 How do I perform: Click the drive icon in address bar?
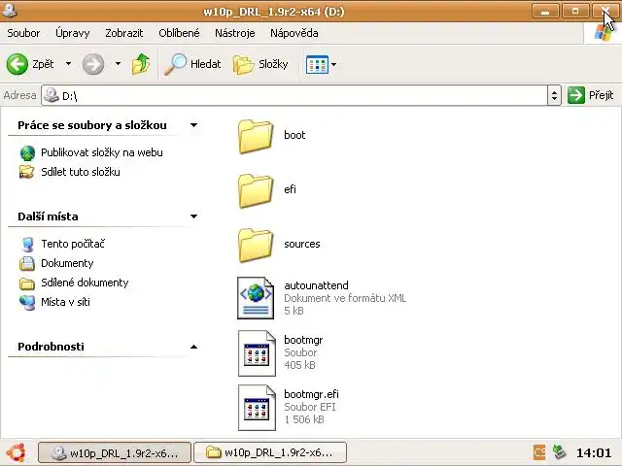(x=52, y=95)
